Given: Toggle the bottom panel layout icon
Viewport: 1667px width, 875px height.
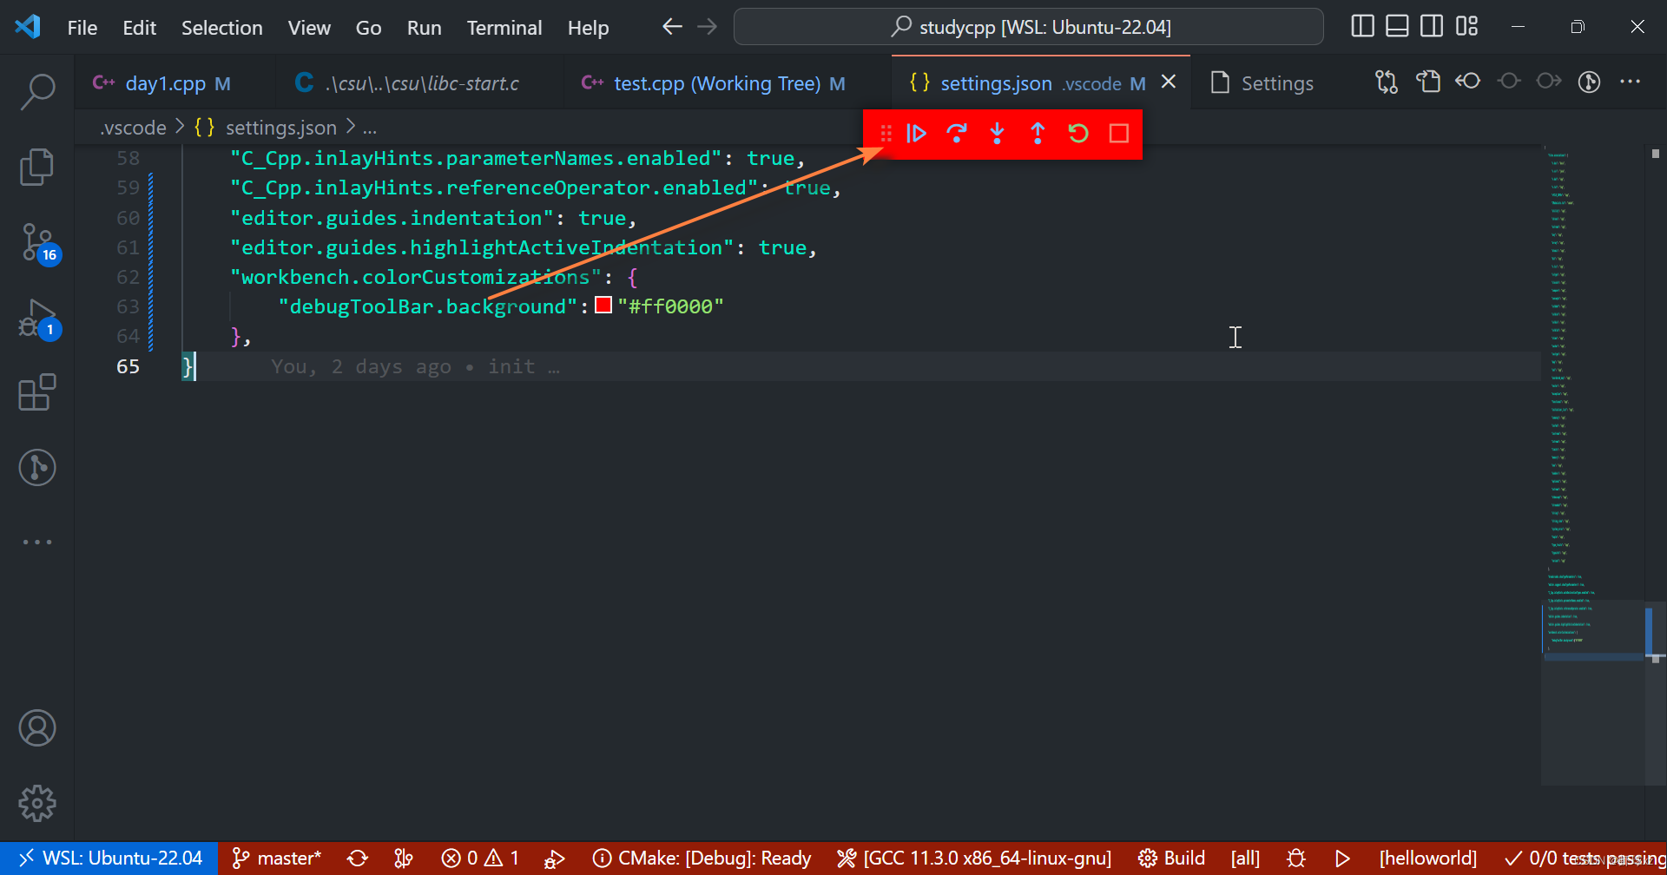Looking at the screenshot, I should pos(1397,27).
